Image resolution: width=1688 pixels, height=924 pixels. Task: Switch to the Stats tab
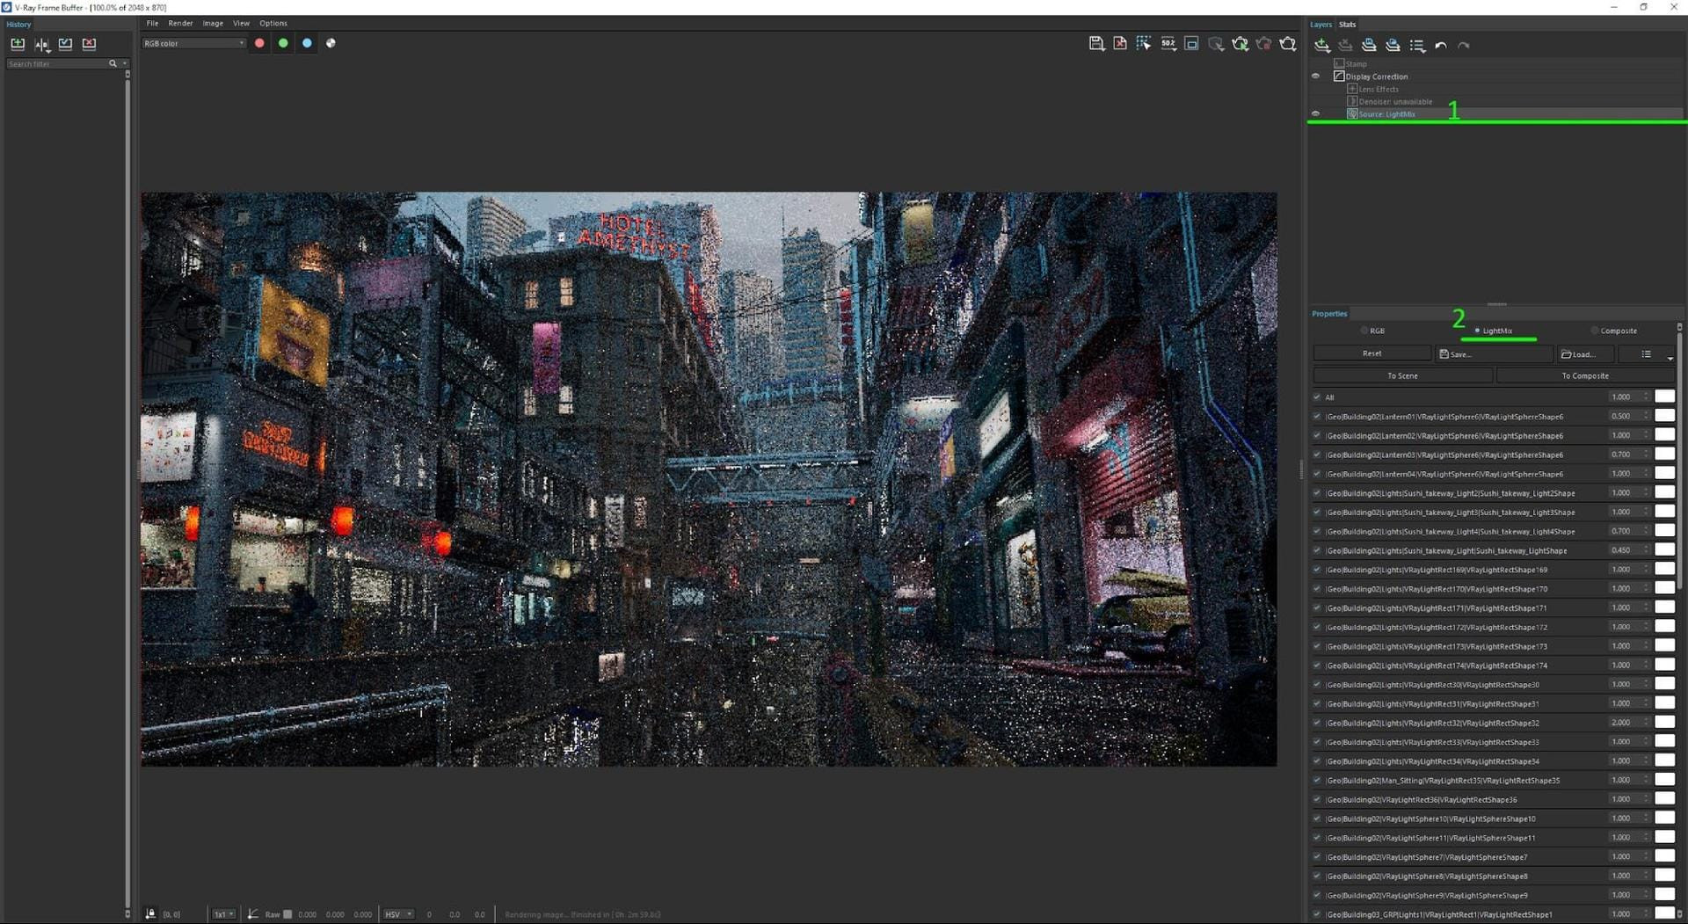pyautogui.click(x=1348, y=25)
